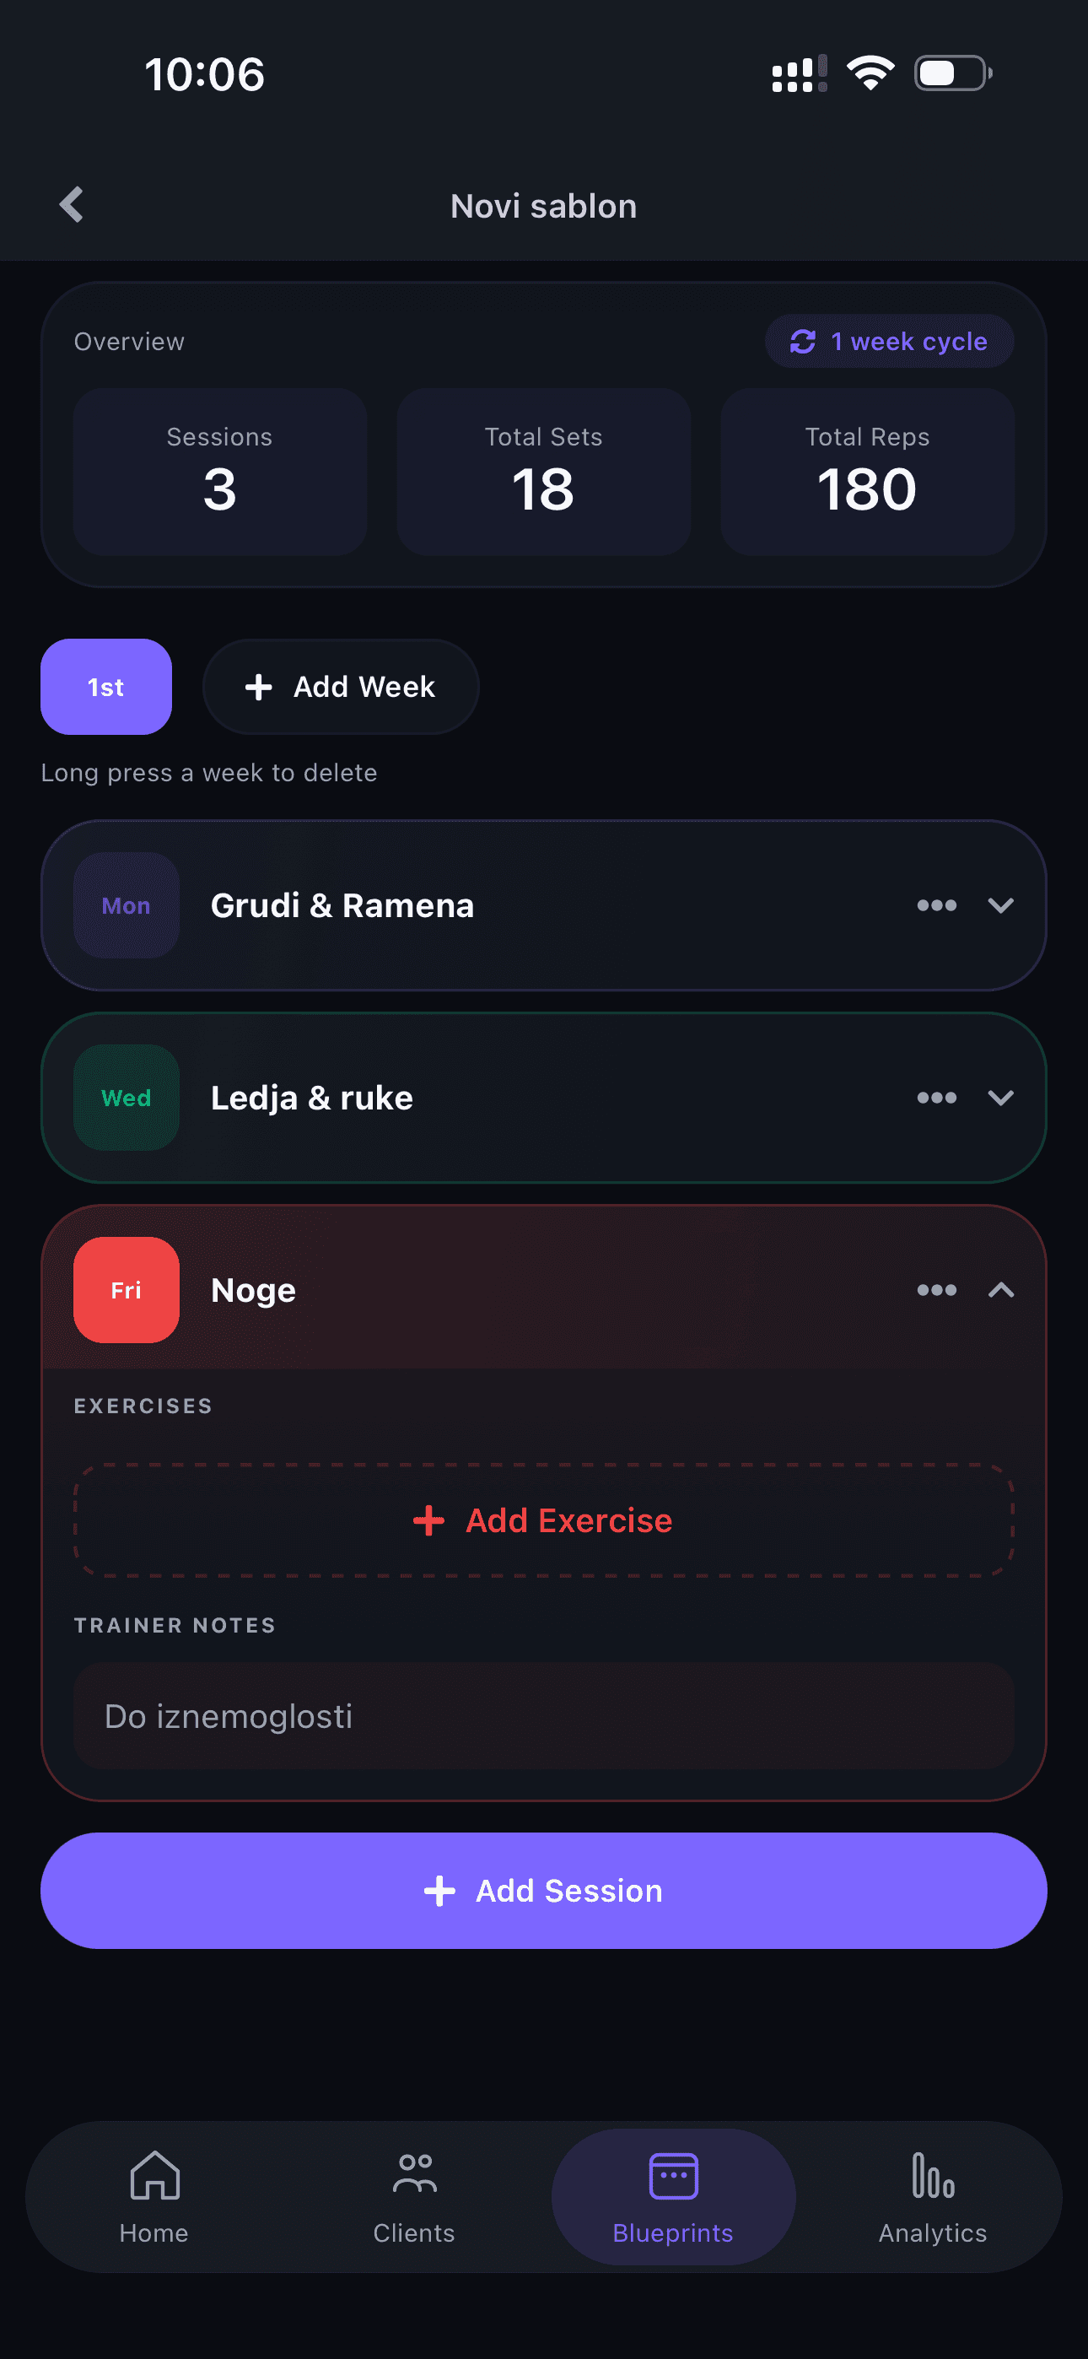Open options menu for Grudi & Ramena
The image size is (1088, 2359).
(x=936, y=905)
